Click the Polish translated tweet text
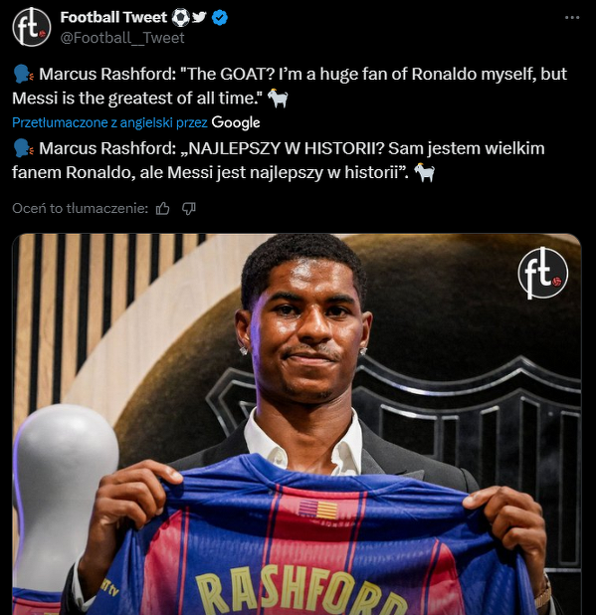 (x=279, y=160)
